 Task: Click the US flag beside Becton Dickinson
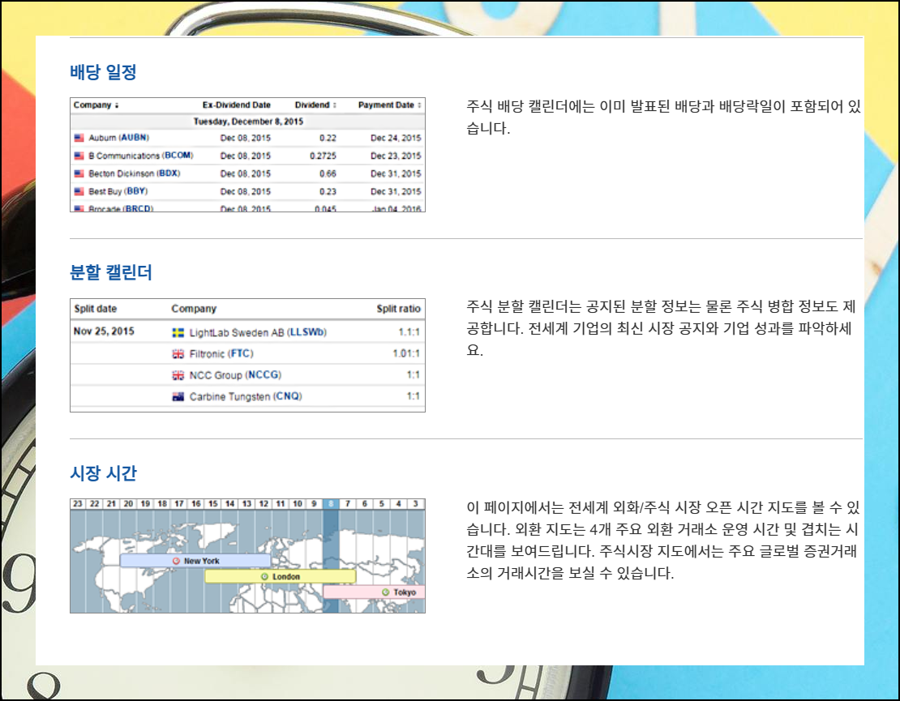(79, 173)
